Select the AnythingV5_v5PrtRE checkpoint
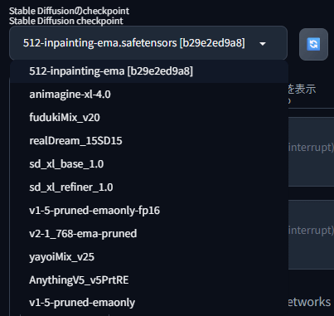This screenshot has height=316, width=334. click(x=149, y=280)
